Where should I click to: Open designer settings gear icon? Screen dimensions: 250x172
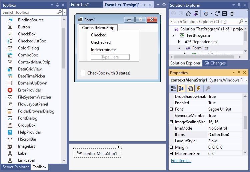164,5
